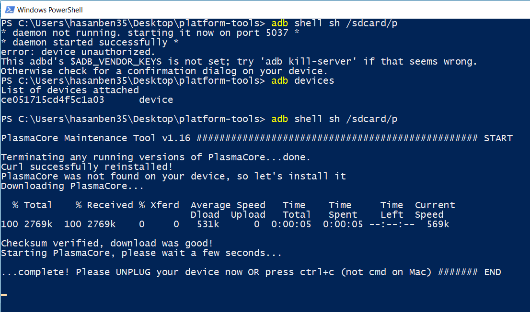Click the 'Current Speed' value 569k
The width and height of the screenshot is (530, 312).
[x=438, y=224]
